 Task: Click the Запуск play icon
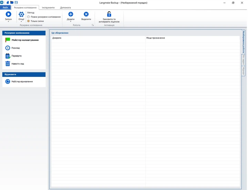[x=8, y=14]
